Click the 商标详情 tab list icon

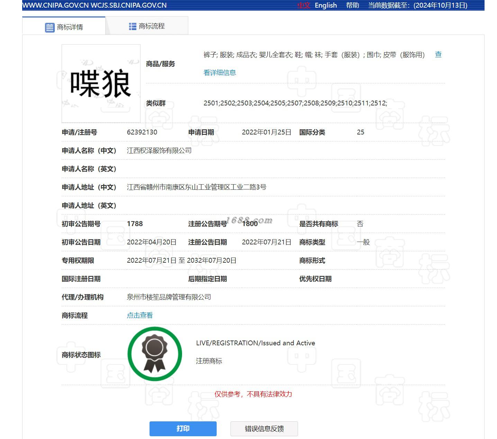[50, 27]
